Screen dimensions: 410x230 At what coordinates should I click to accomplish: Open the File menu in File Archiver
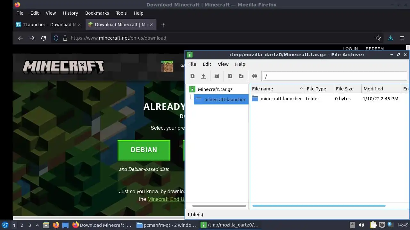click(192, 64)
